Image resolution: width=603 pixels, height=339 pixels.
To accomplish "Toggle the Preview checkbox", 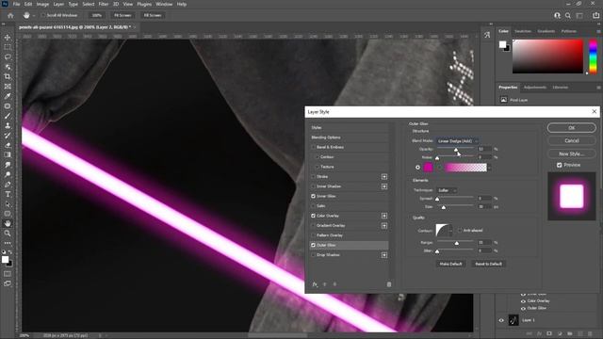I will click(x=559, y=165).
